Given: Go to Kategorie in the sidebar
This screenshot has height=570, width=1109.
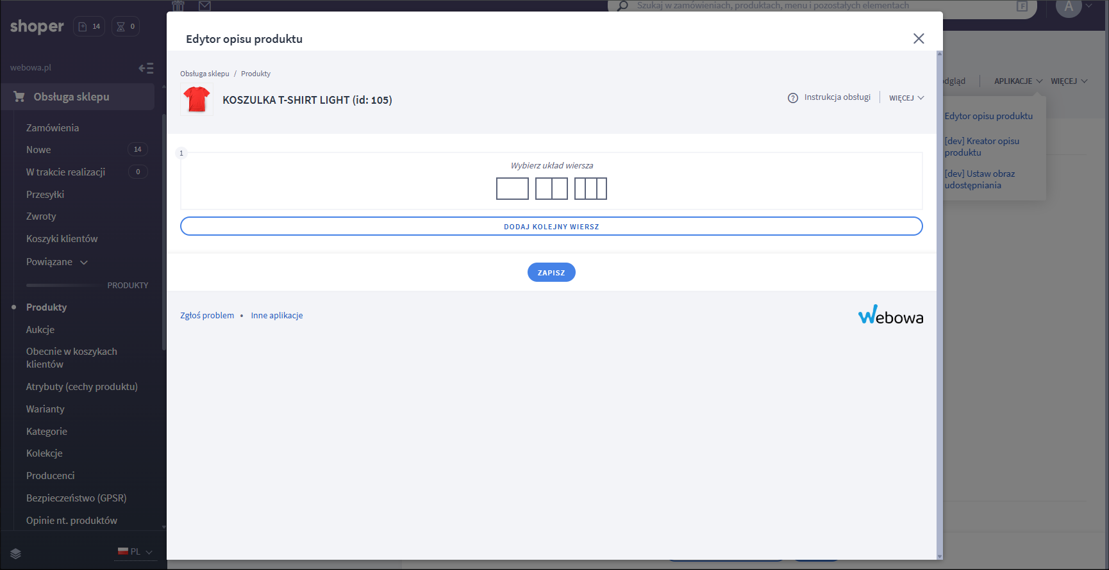Looking at the screenshot, I should pos(47,432).
